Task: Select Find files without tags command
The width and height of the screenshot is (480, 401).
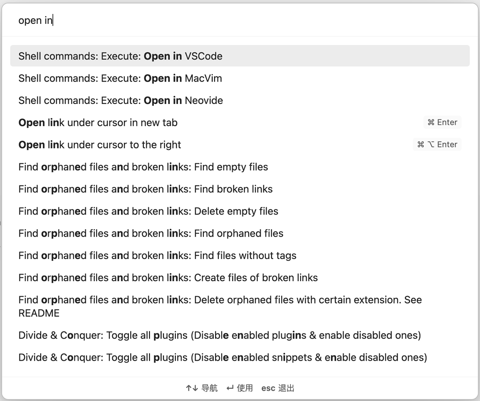Action: 157,255
